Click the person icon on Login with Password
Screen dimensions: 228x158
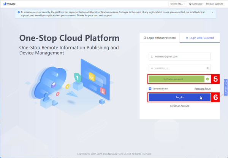point(187,38)
